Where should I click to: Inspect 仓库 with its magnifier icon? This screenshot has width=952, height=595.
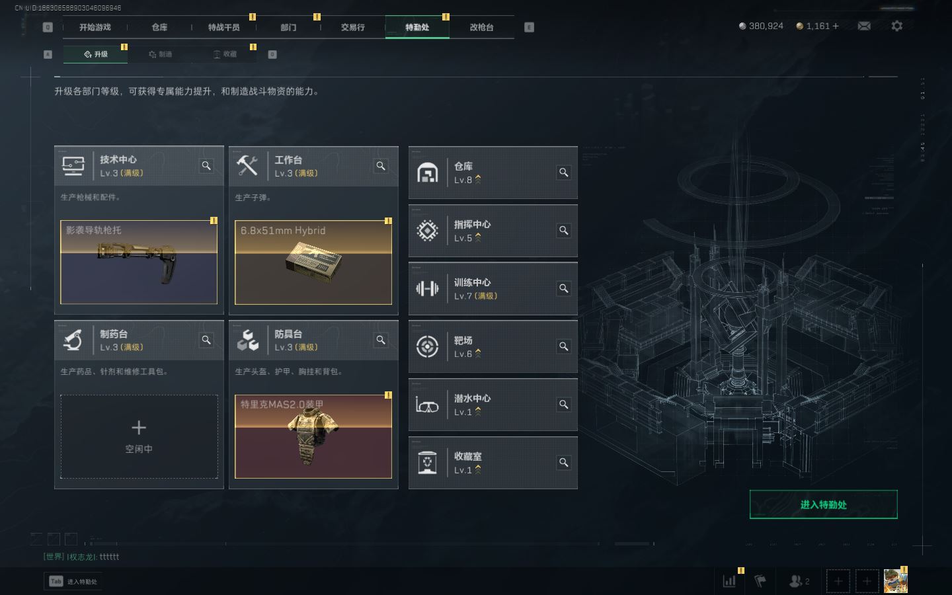(x=564, y=173)
